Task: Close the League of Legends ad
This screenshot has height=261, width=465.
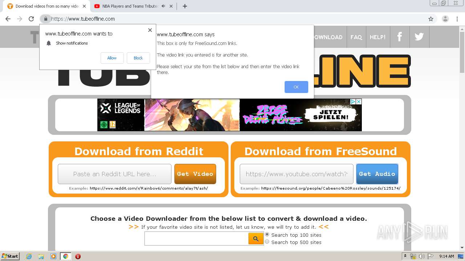Action: 359,102
